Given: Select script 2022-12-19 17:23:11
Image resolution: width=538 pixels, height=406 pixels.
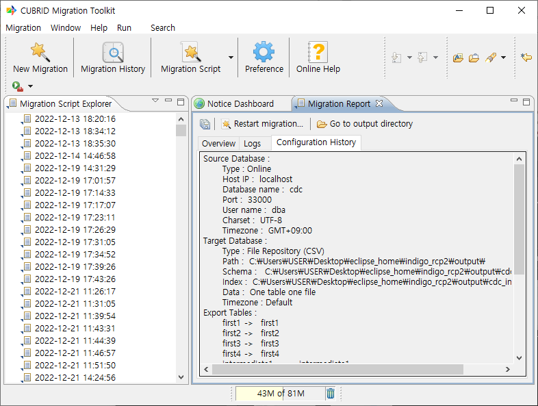Looking at the screenshot, I should 75,217.
